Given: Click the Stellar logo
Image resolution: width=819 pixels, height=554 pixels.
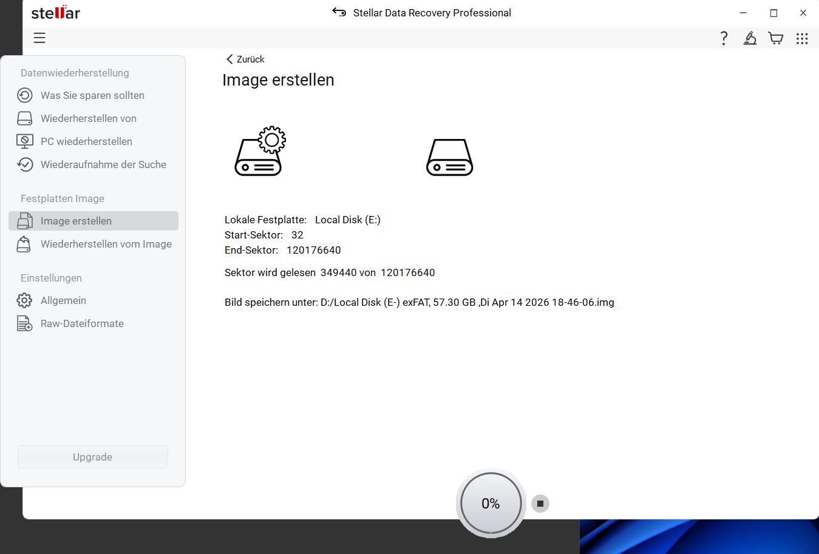Looking at the screenshot, I should pyautogui.click(x=56, y=12).
